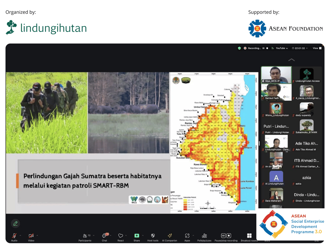This screenshot has width=330, height=248.
Task: Select the LindungiHutan Access participant tile
Action: (307, 75)
